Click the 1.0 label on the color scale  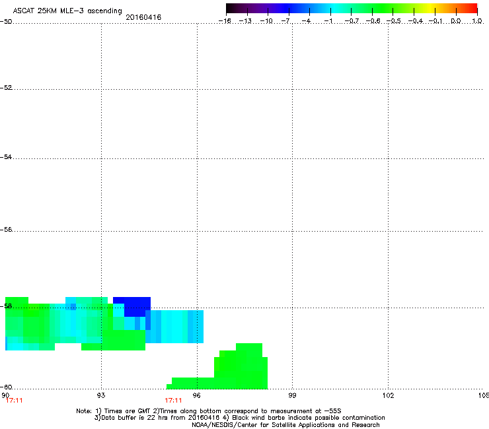click(477, 21)
